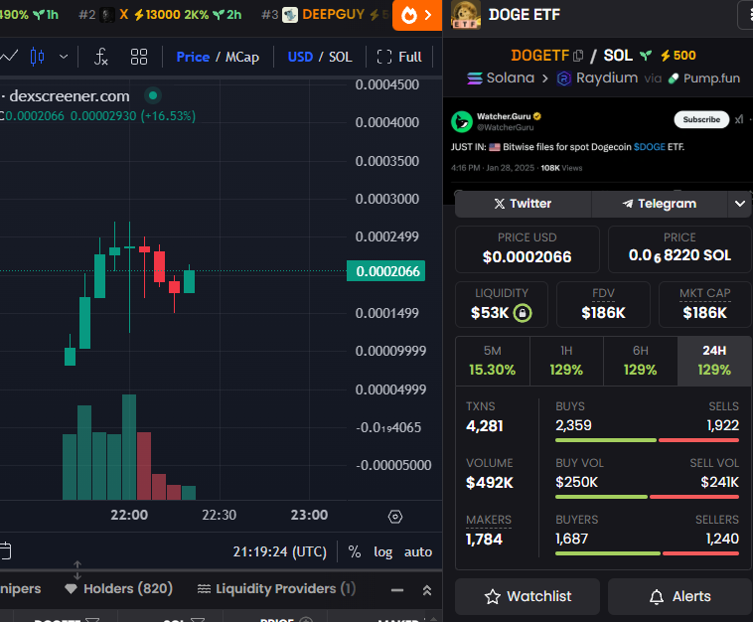Open Alerts for this token
This screenshot has height=622, width=753.
pos(680,596)
